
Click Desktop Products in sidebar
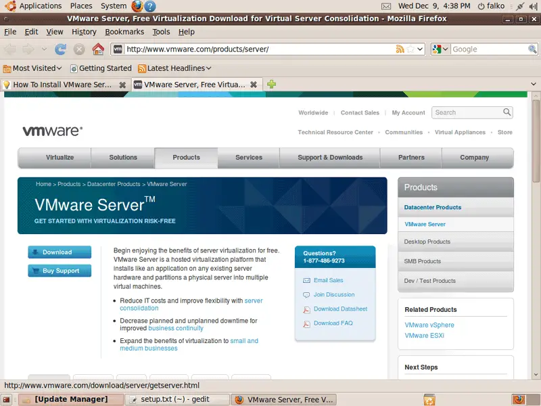pyautogui.click(x=455, y=242)
